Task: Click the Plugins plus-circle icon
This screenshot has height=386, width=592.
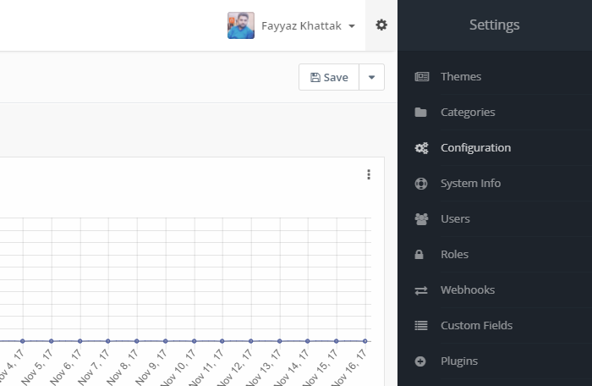Action: [421, 361]
